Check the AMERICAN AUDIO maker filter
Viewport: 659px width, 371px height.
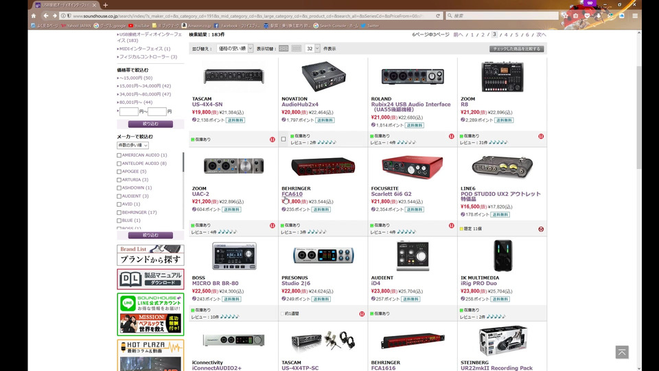pos(119,155)
